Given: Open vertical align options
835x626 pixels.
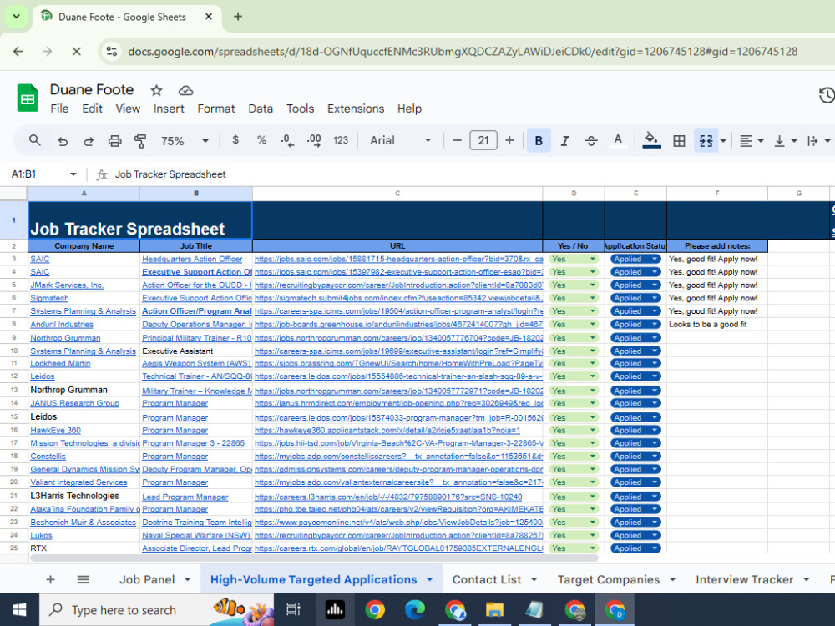Looking at the screenshot, I should [x=785, y=141].
